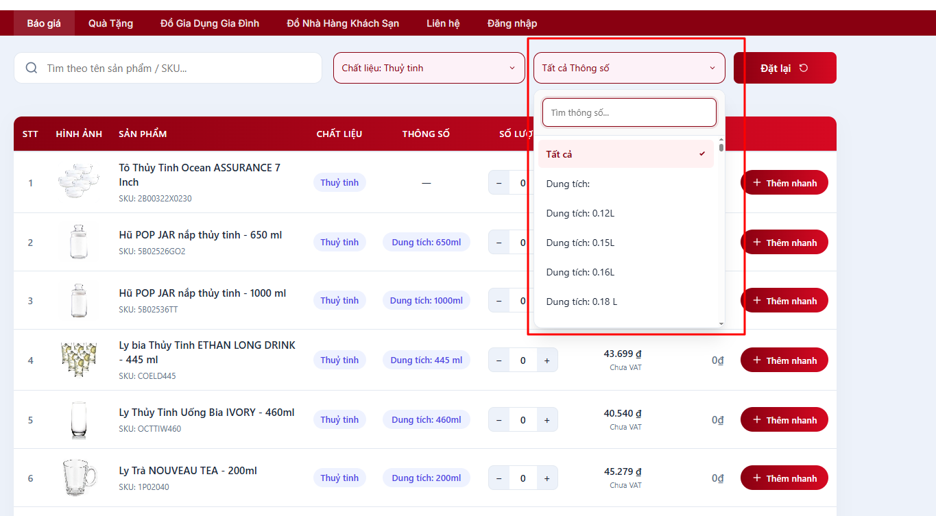This screenshot has height=516, width=936.
Task: Click the reset arrow icon in Đặt lại
Action: (x=804, y=68)
